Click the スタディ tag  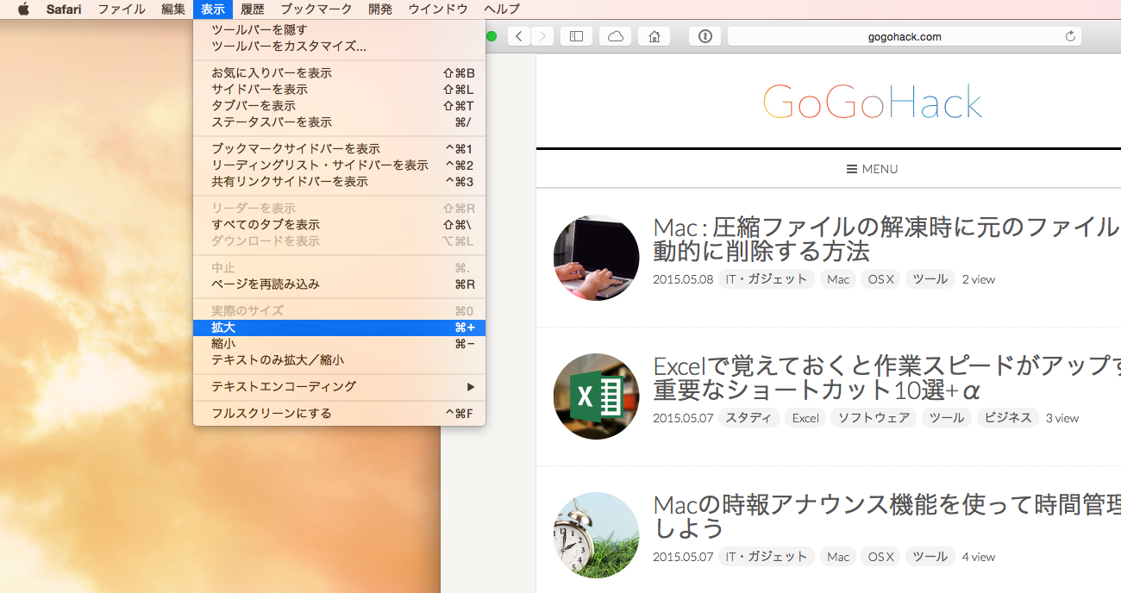click(748, 418)
